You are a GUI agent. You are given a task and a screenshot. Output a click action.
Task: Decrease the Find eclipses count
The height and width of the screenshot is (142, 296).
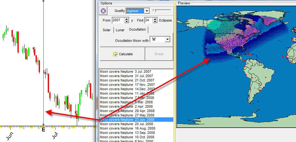coord(155,22)
